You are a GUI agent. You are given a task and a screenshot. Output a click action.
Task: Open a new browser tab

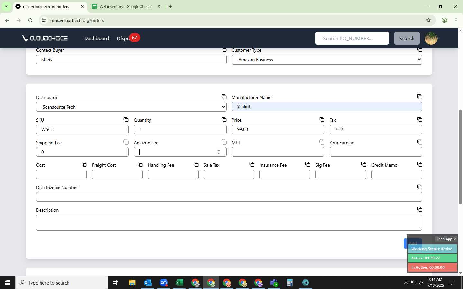(170, 6)
